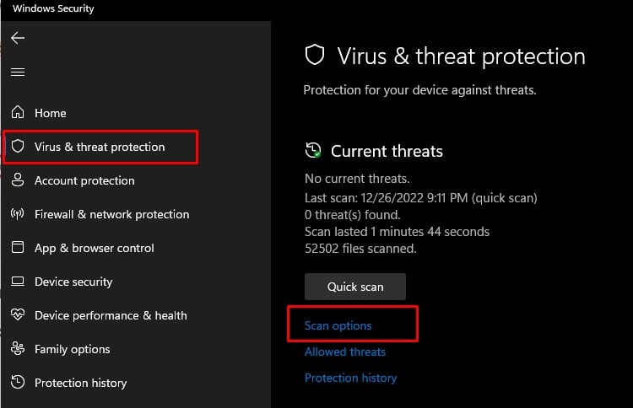The image size is (633, 408).
Task: Click the Protection history clock icon
Action: pos(18,383)
